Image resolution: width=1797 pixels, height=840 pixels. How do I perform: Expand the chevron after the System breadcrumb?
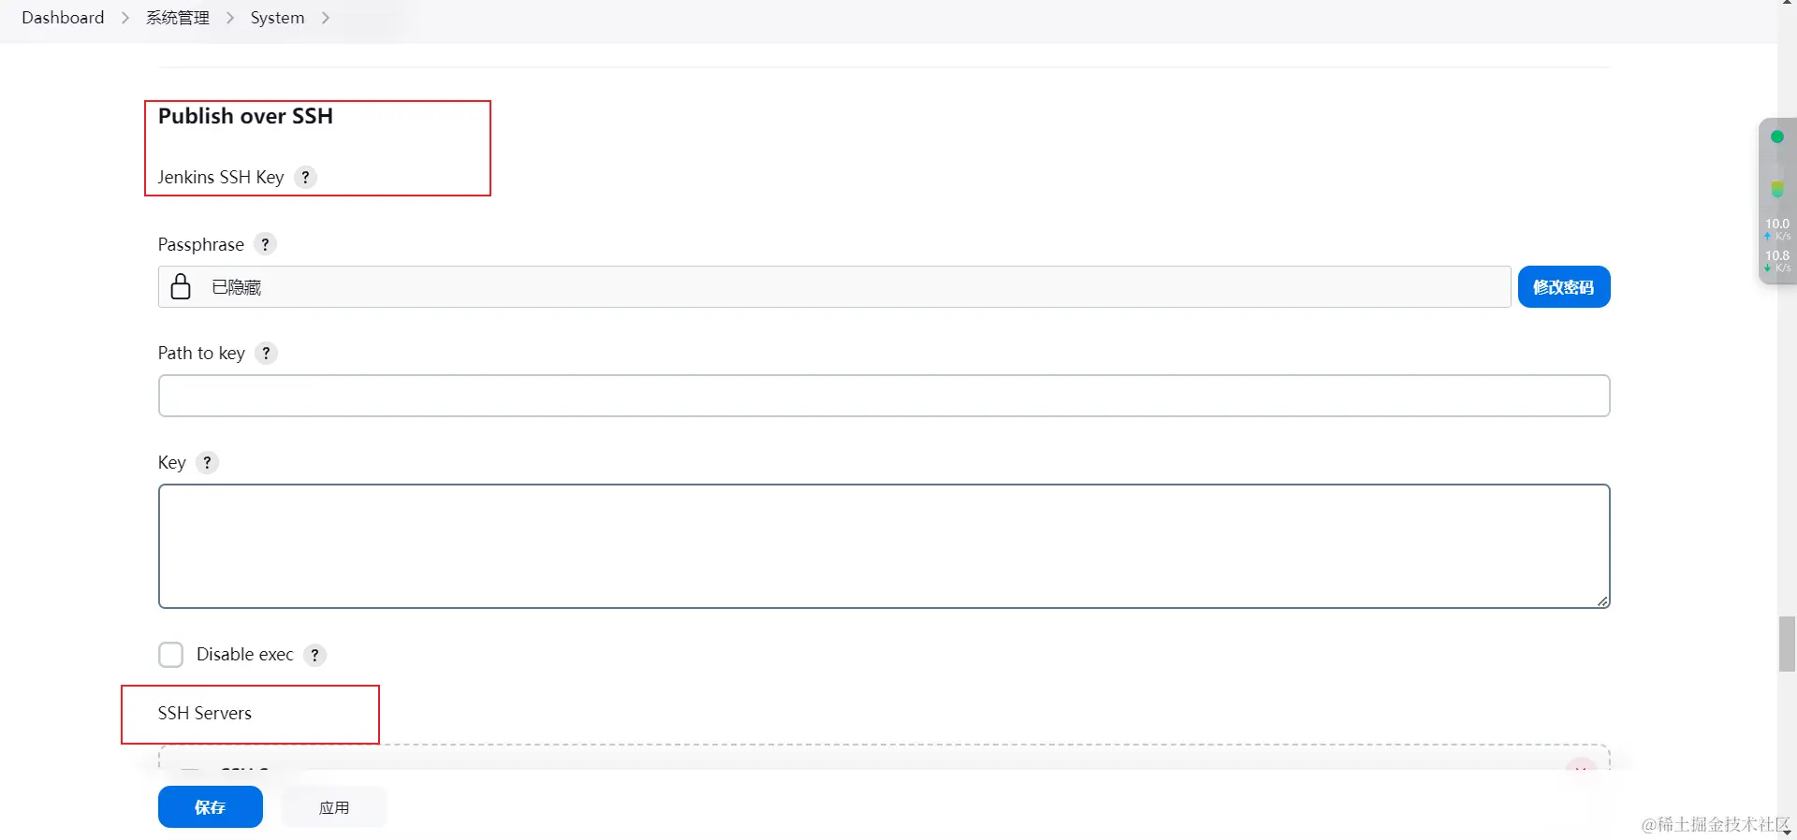326,19
